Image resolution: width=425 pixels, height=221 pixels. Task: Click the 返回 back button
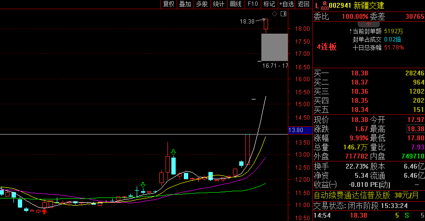tap(303, 4)
